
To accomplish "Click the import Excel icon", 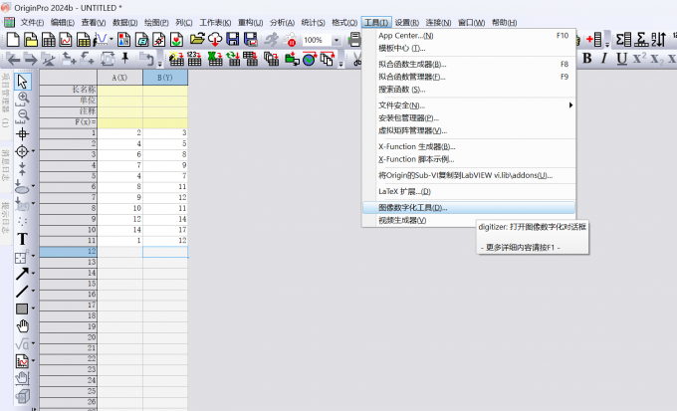I will 215,59.
